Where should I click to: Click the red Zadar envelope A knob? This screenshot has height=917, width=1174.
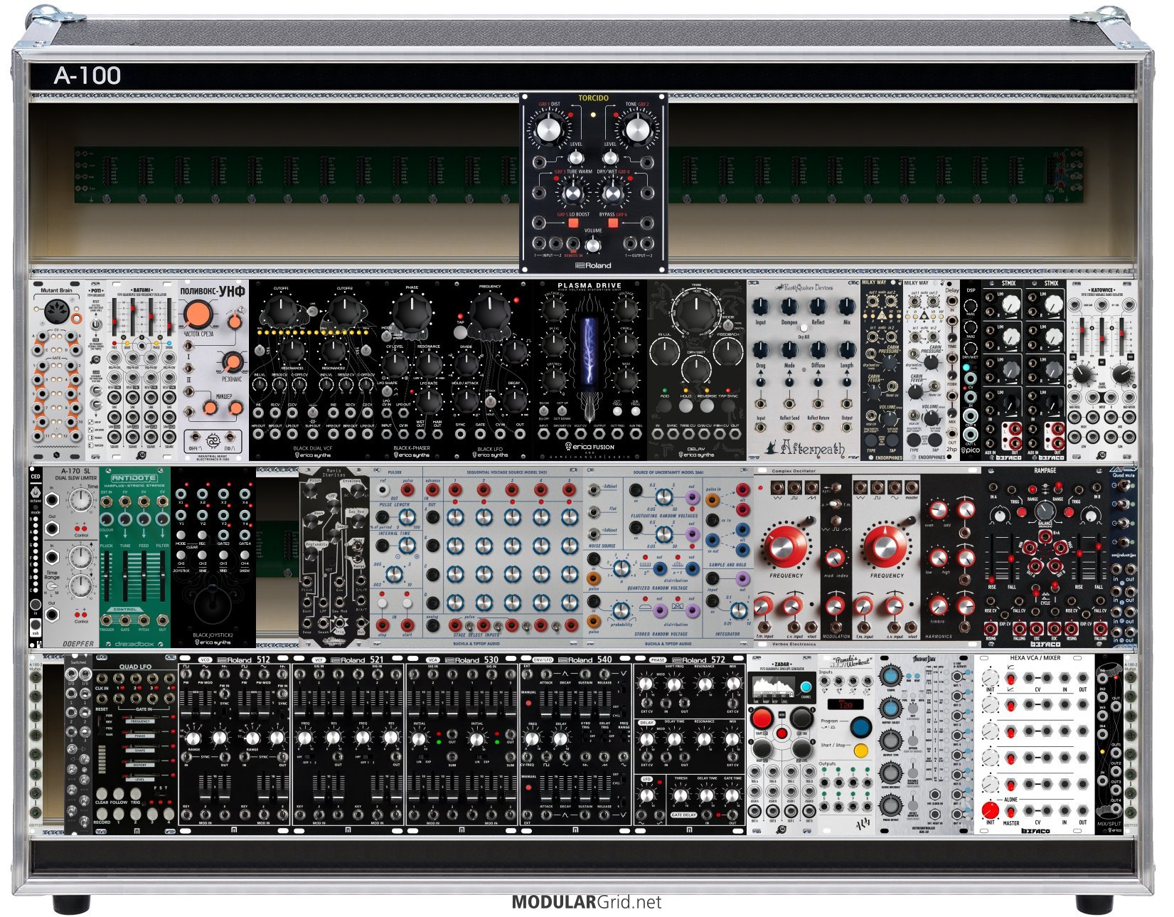click(762, 717)
